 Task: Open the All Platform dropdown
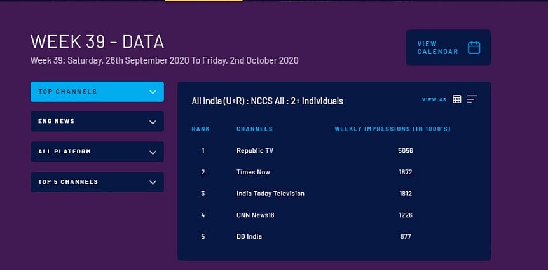[97, 152]
